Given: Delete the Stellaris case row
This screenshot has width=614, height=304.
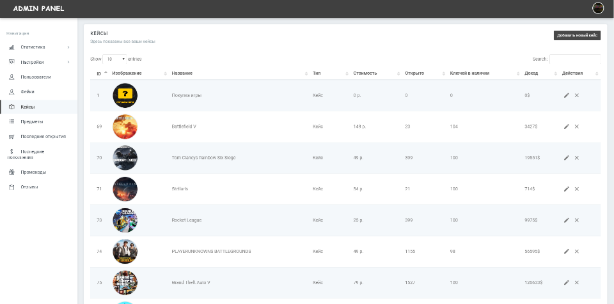Looking at the screenshot, I should coord(576,189).
